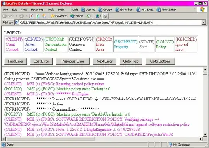This screenshot has height=148, width=209.
Task: Click in the Address URL field
Action: (x=108, y=22)
